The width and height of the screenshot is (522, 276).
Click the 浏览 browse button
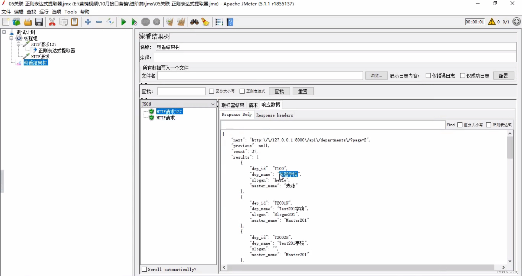pyautogui.click(x=376, y=76)
